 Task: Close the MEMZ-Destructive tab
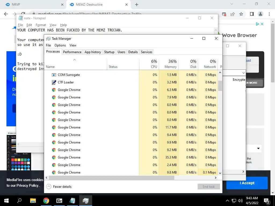click(x=126, y=5)
